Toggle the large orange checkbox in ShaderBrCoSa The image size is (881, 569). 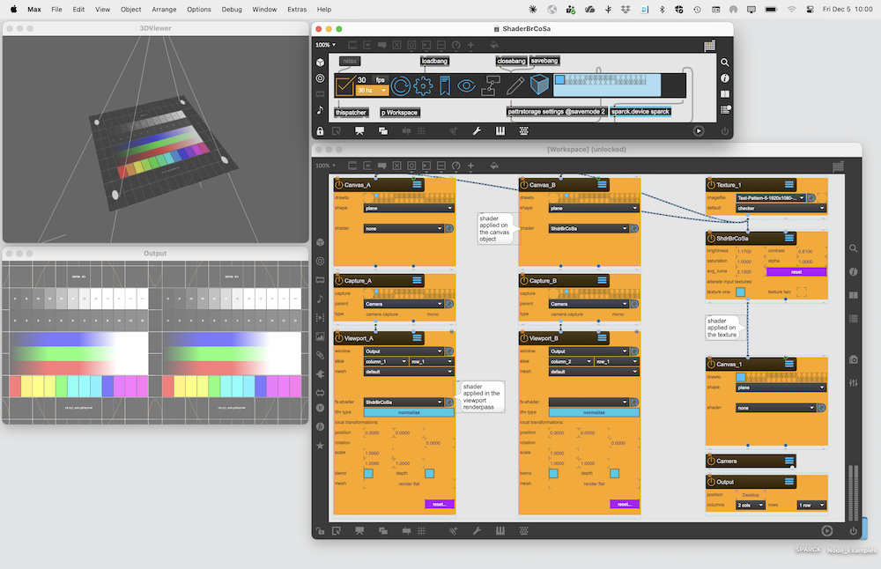click(344, 85)
